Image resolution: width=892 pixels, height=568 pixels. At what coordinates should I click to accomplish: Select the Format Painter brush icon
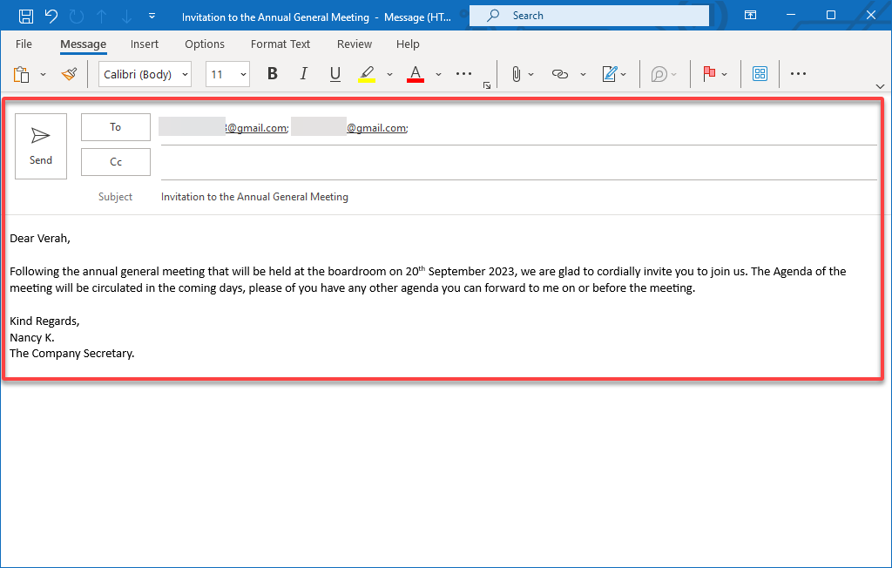[70, 74]
